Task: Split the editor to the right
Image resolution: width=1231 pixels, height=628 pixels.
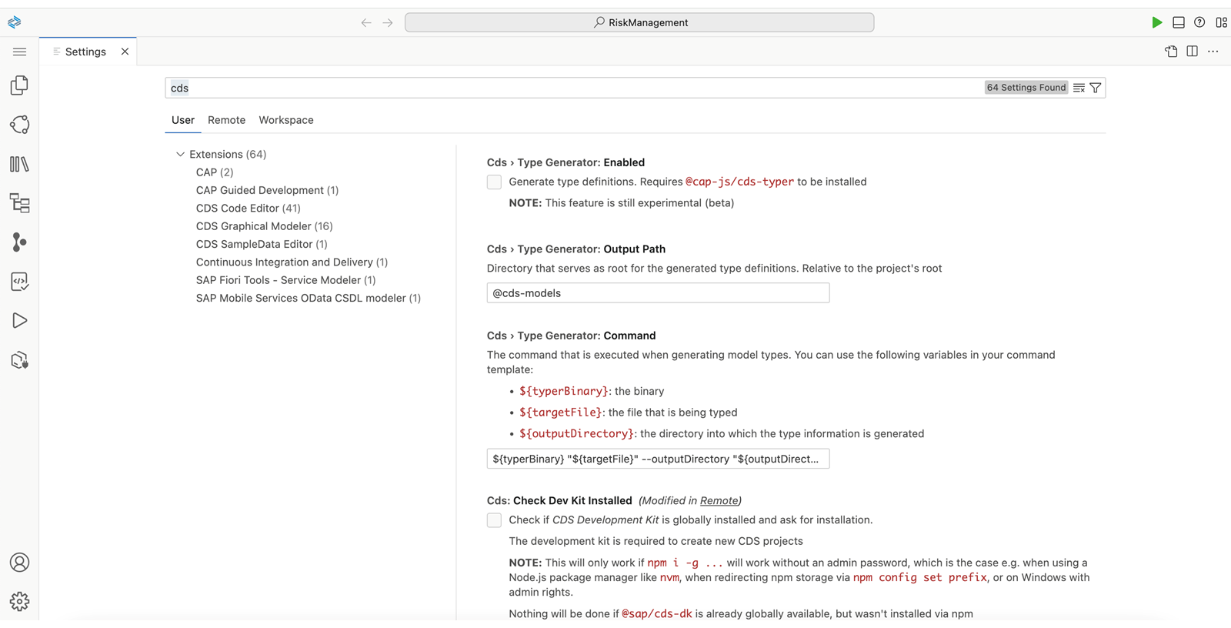Action: tap(1192, 52)
